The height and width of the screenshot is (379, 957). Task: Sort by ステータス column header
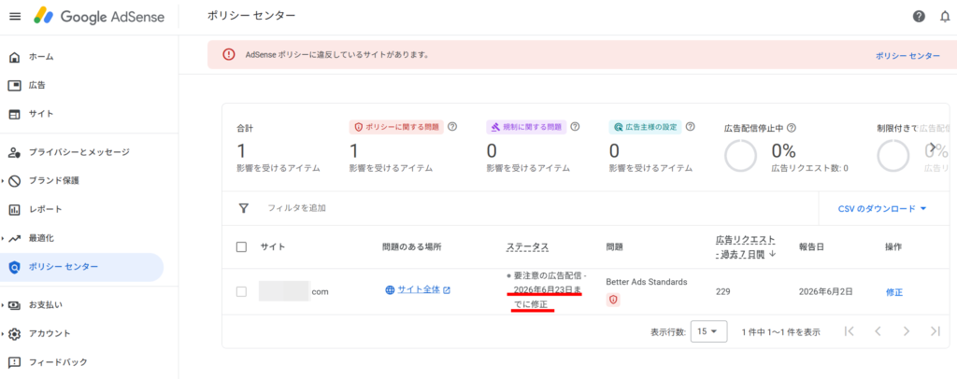coord(527,246)
